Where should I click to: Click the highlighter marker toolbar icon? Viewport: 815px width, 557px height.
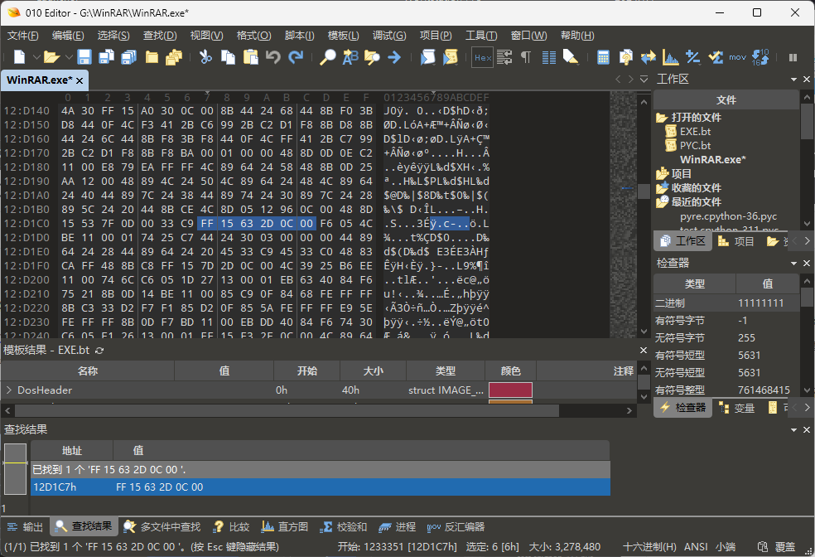pyautogui.click(x=571, y=56)
